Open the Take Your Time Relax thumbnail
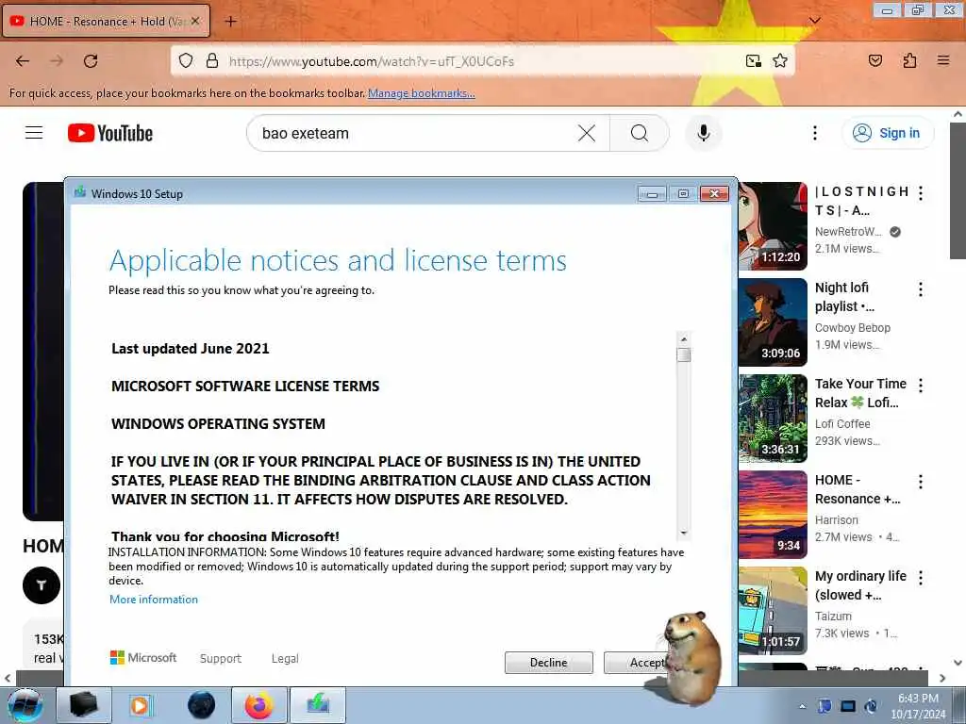This screenshot has height=724, width=966. 773,418
